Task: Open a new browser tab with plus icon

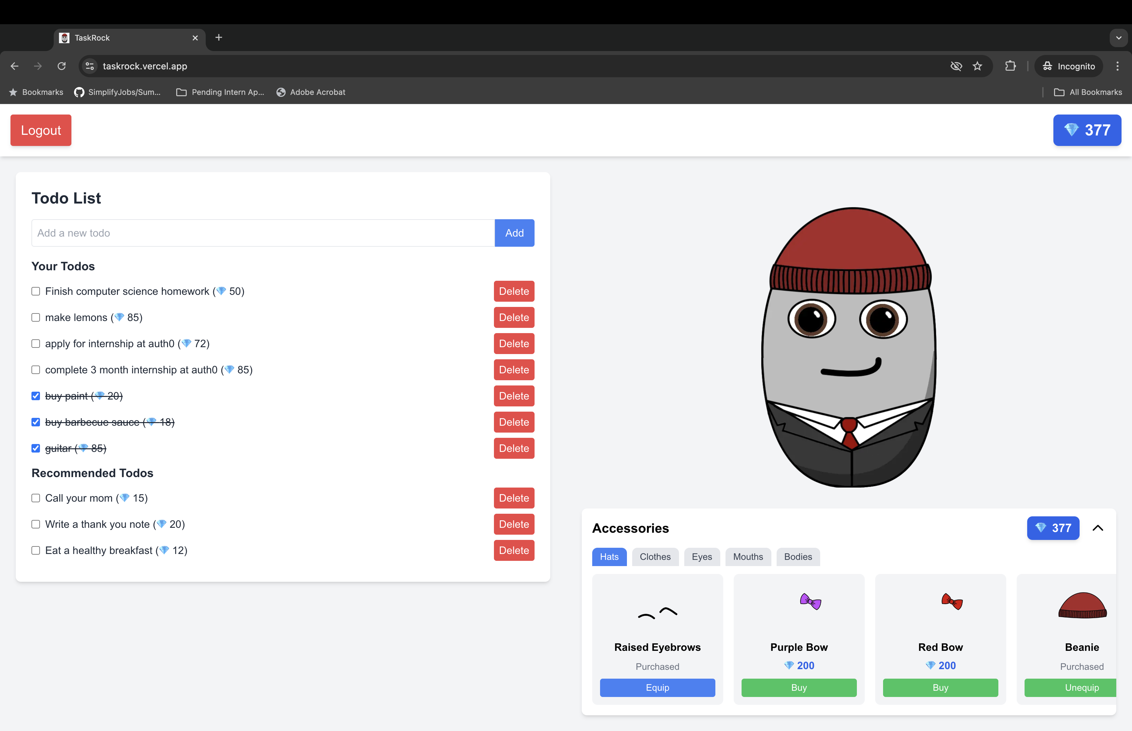Action: [218, 38]
